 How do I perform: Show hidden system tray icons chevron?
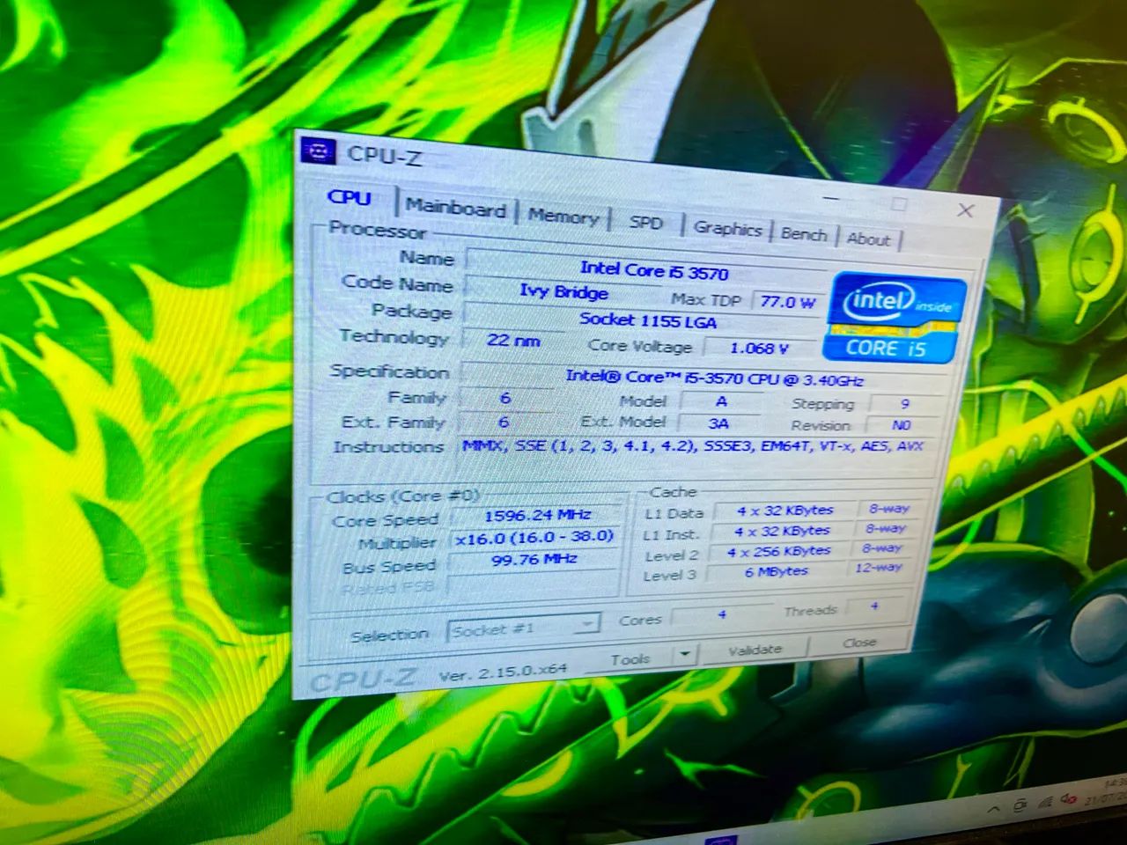pos(995,809)
